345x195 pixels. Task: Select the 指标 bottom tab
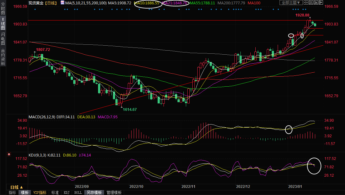coord(12,193)
